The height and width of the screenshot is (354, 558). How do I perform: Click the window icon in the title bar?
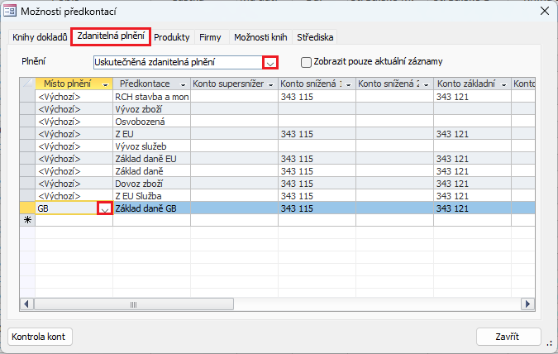pos(10,11)
